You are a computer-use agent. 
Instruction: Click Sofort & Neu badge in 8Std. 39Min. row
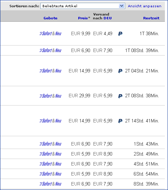click(50, 184)
